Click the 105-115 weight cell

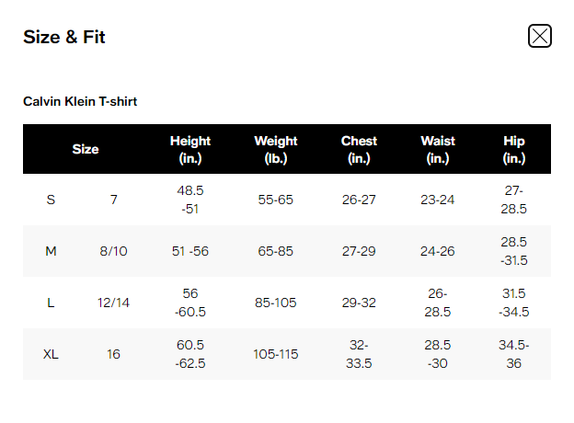276,354
